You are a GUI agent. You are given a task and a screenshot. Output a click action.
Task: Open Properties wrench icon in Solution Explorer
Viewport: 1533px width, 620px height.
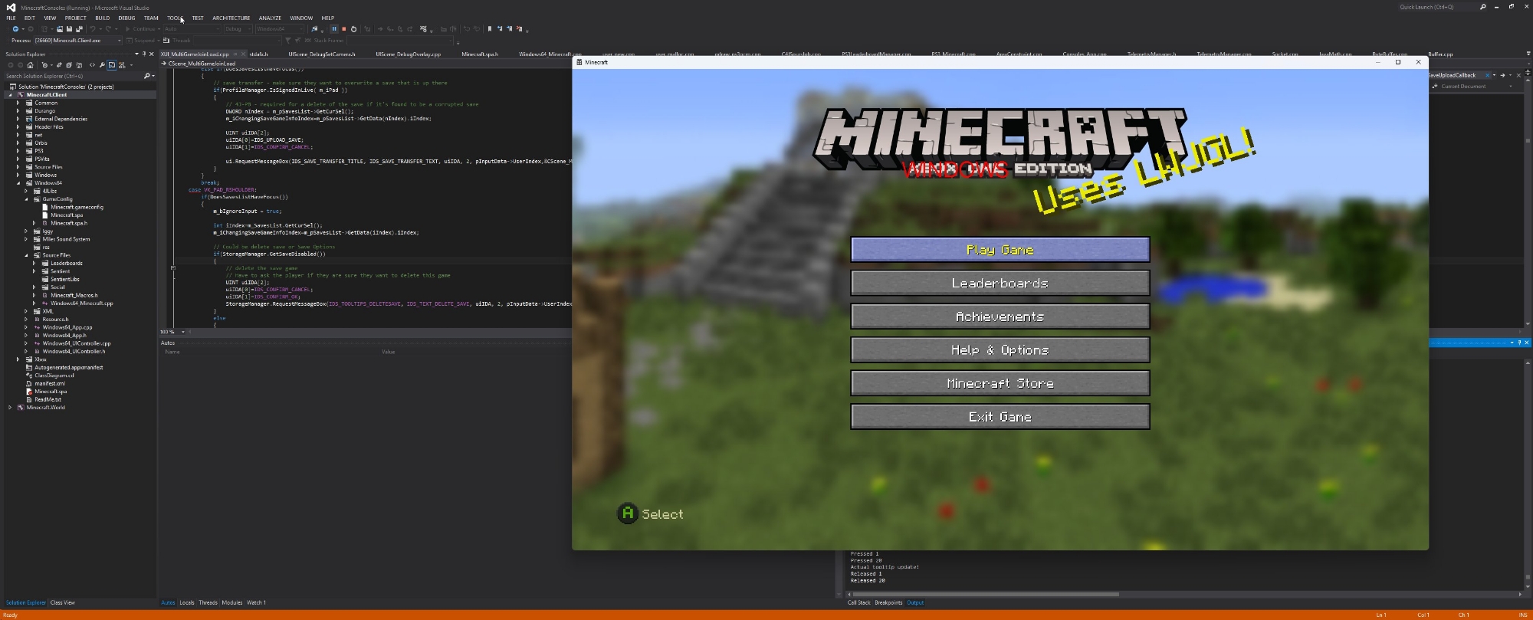tap(102, 65)
